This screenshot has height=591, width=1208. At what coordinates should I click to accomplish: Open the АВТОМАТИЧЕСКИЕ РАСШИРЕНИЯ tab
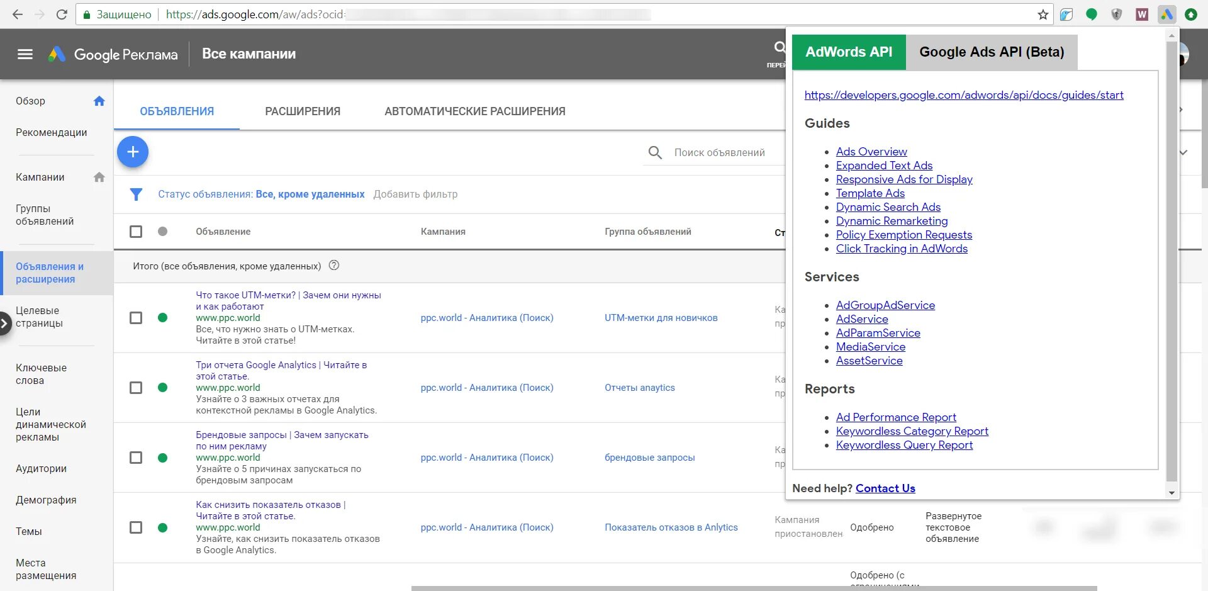[475, 111]
